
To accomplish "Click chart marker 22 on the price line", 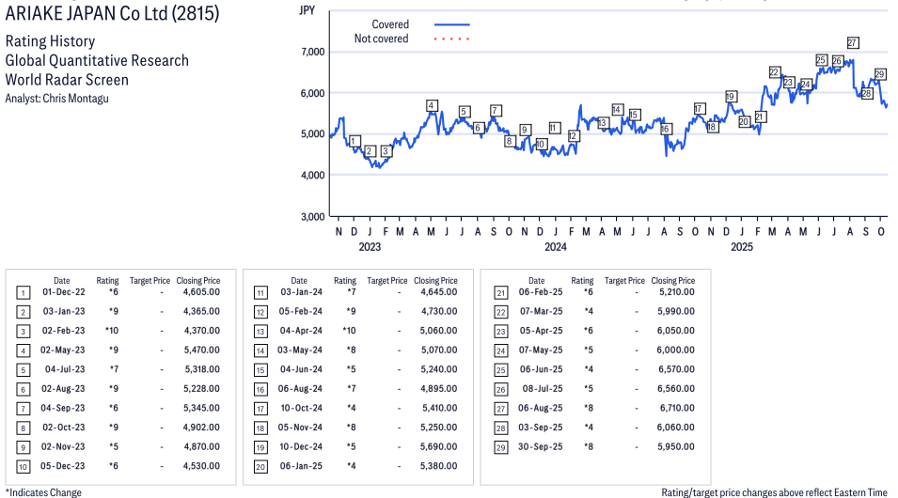I will (775, 72).
